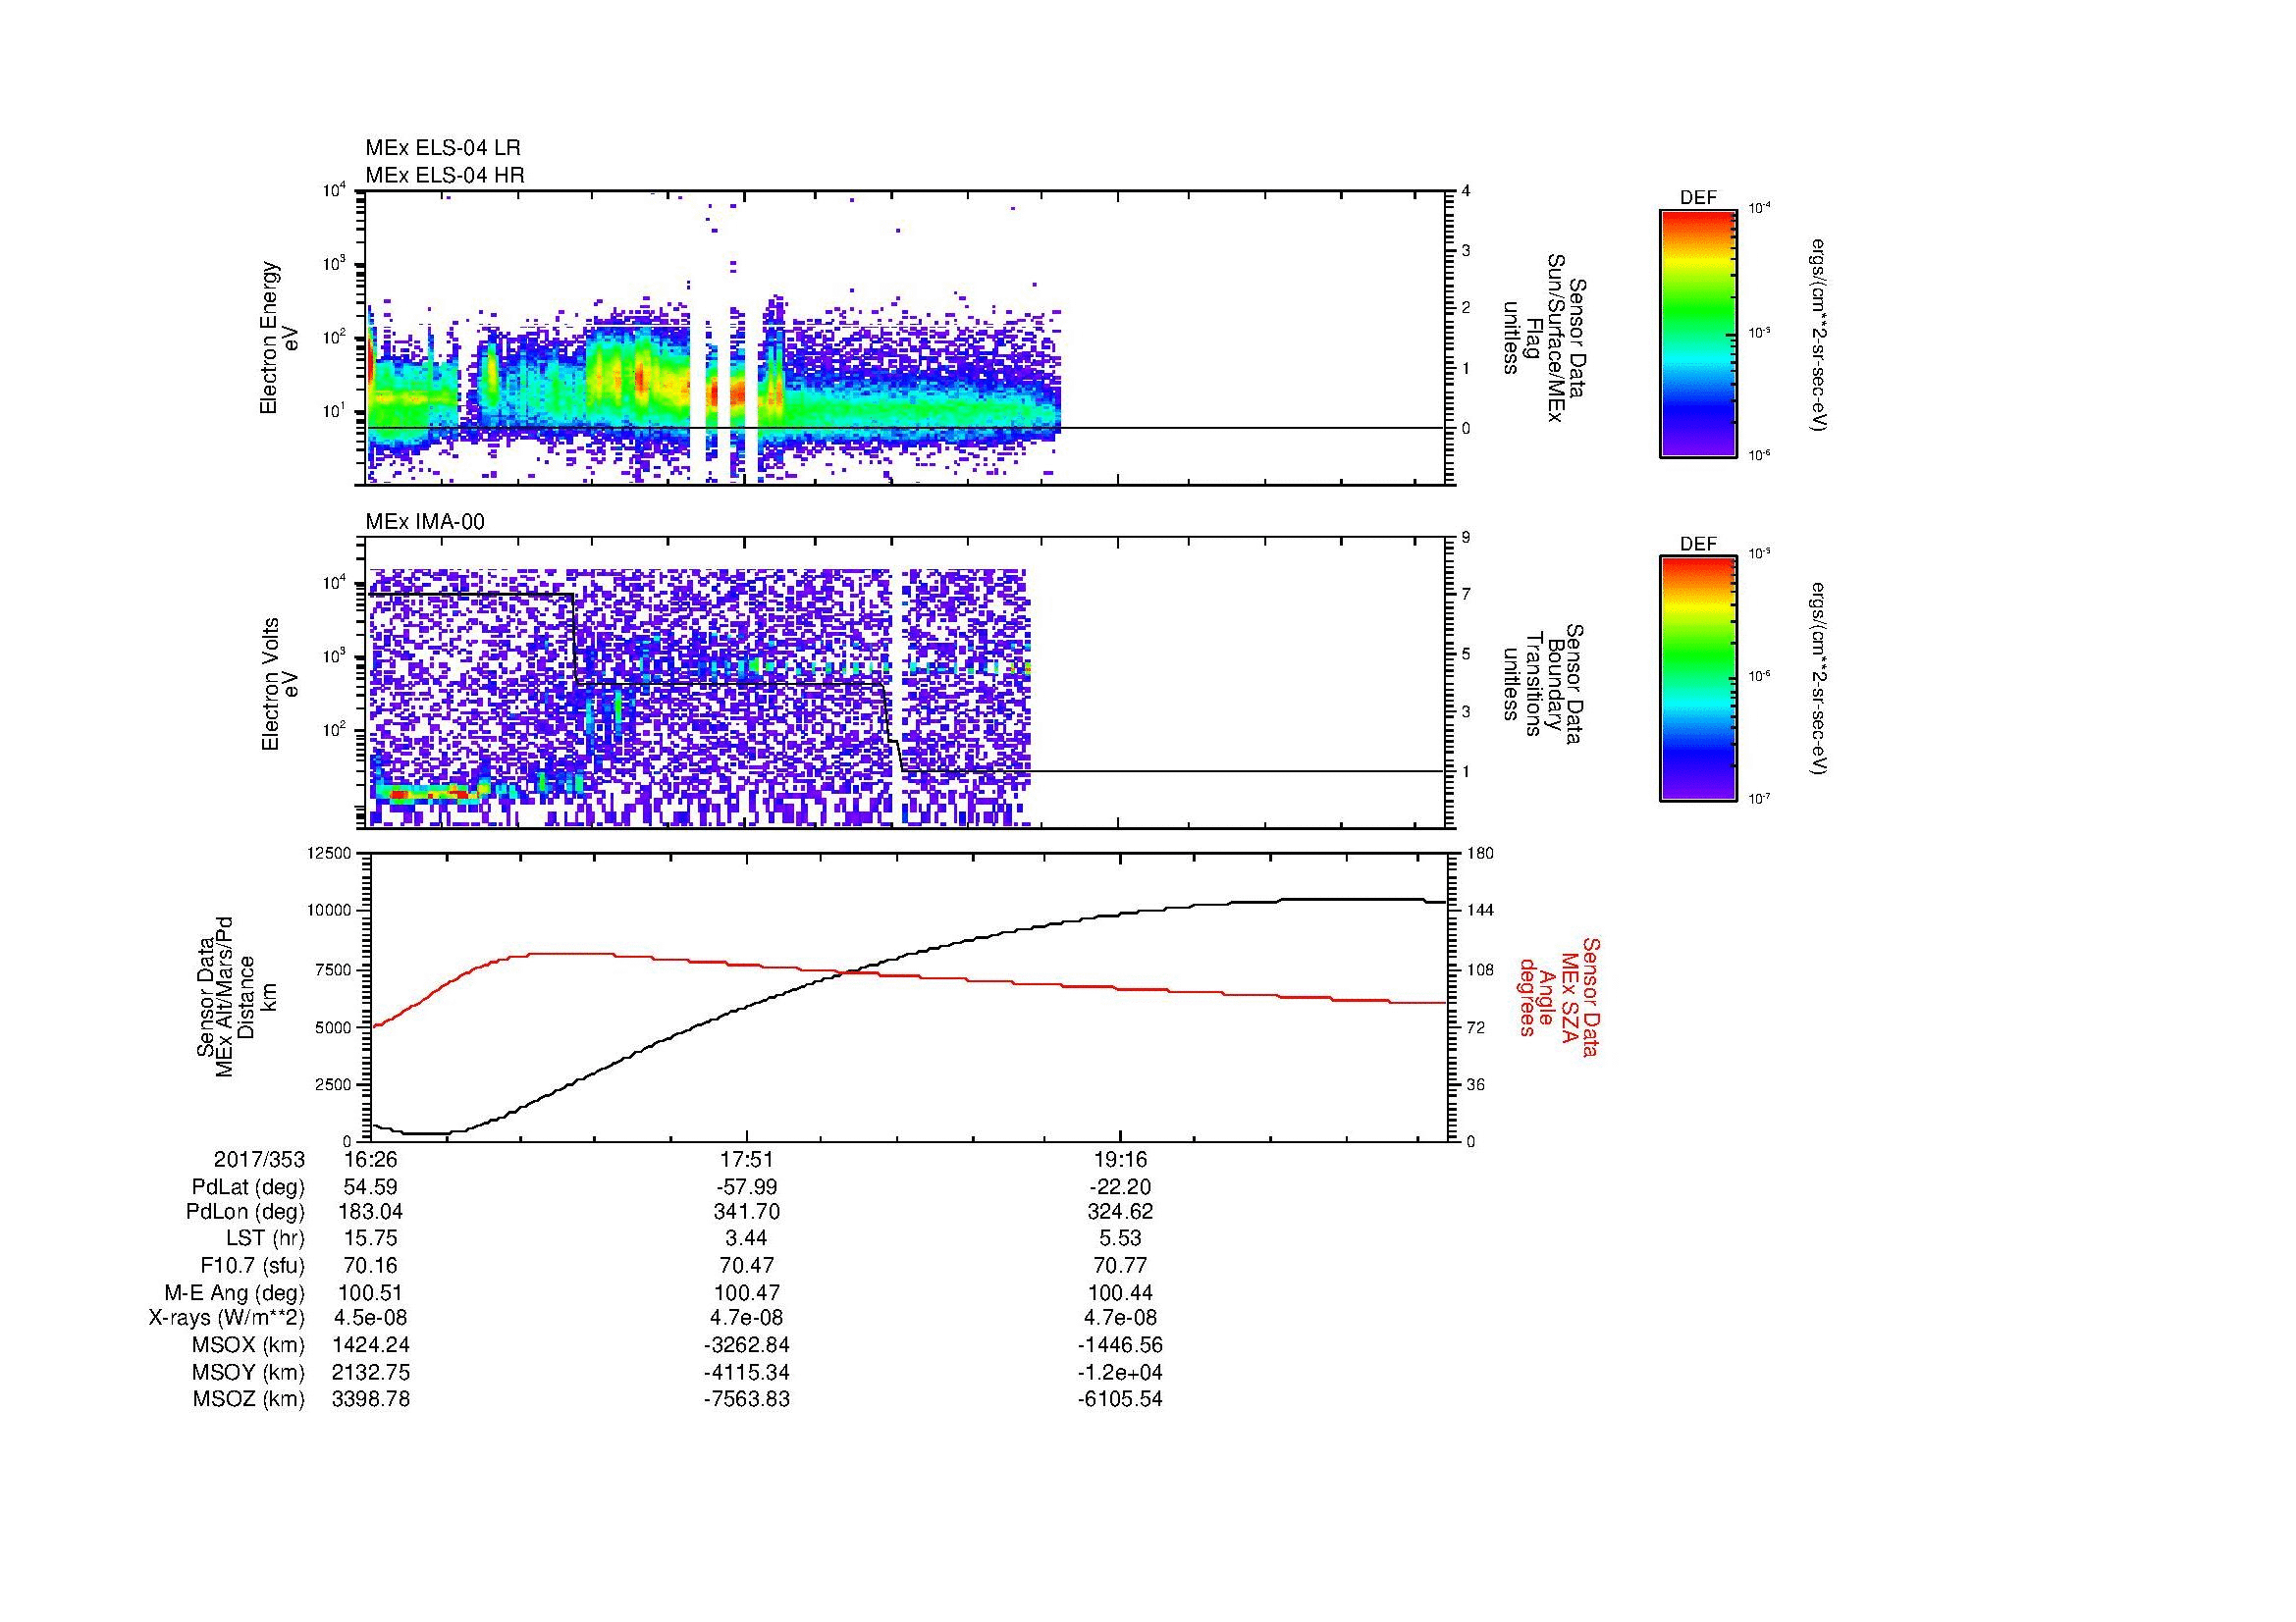Click the LST value '3.44'
The height and width of the screenshot is (1622, 2296).
coord(747,1239)
